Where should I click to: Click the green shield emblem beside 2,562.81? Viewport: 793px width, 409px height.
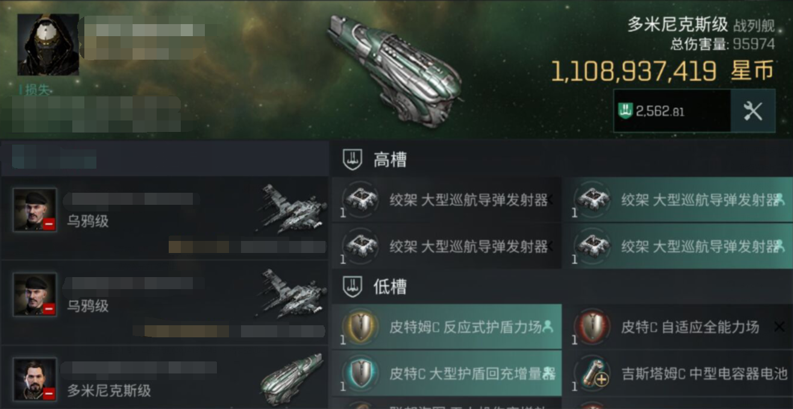tap(625, 111)
